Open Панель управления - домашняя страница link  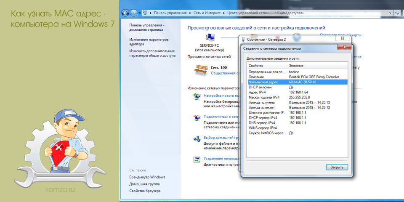[147, 27]
